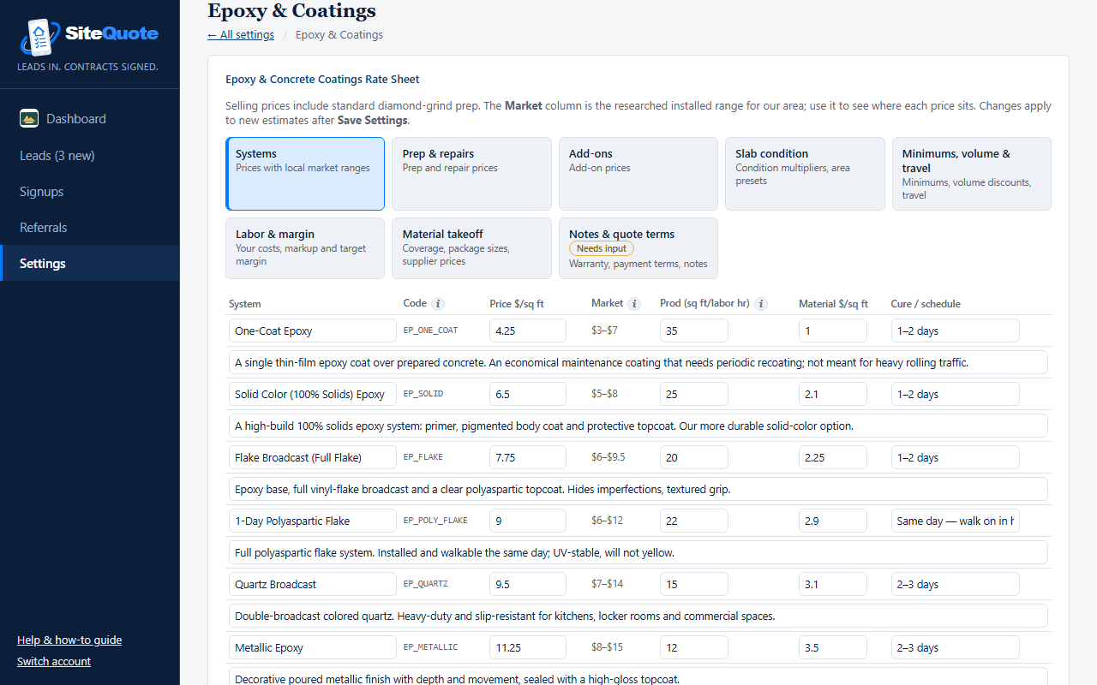Show info tooltip next to Code column

point(438,304)
